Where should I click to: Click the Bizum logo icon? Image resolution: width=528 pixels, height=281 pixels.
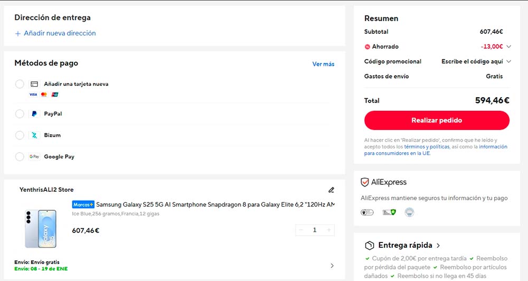coord(34,135)
